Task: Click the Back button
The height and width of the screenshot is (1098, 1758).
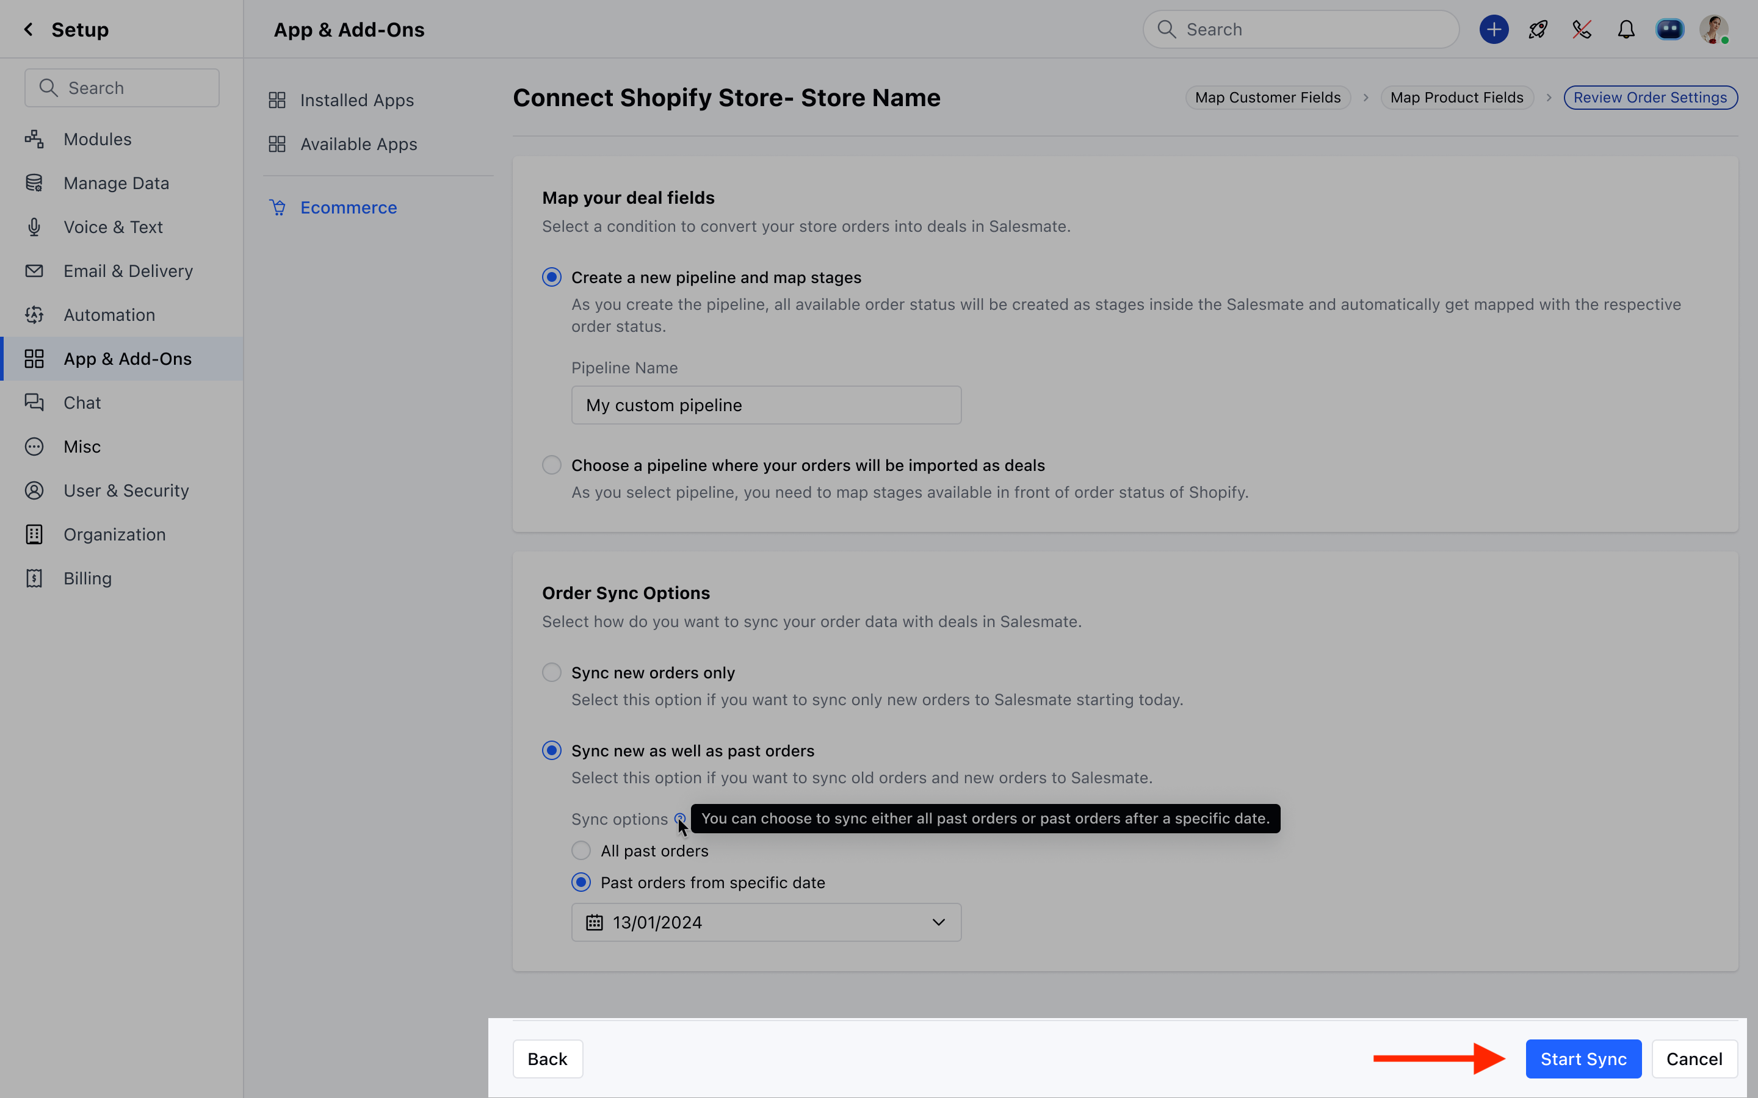Action: pyautogui.click(x=547, y=1059)
